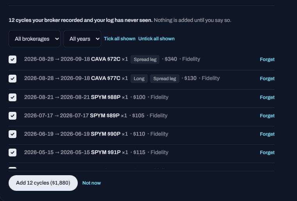Click the 2026-08-21 → 2026-08-21 date range

coord(57,97)
